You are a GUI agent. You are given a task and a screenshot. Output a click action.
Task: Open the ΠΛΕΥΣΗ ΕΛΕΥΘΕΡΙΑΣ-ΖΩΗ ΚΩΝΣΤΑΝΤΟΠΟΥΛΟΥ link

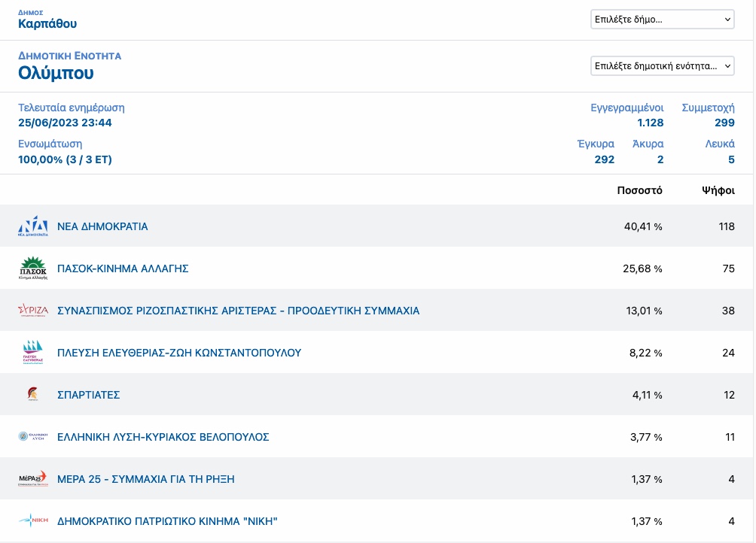click(179, 353)
